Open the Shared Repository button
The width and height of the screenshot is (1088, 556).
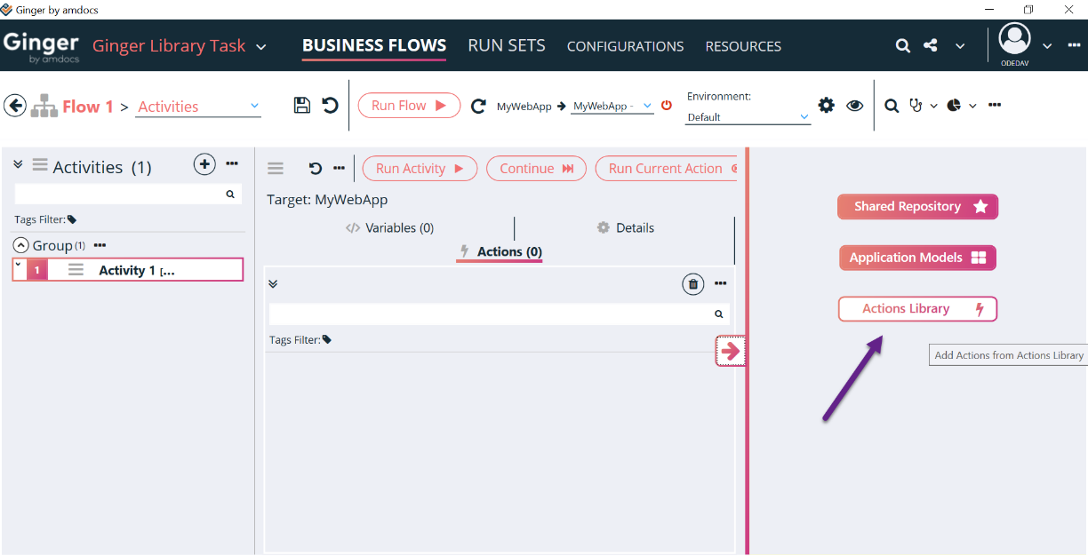917,207
